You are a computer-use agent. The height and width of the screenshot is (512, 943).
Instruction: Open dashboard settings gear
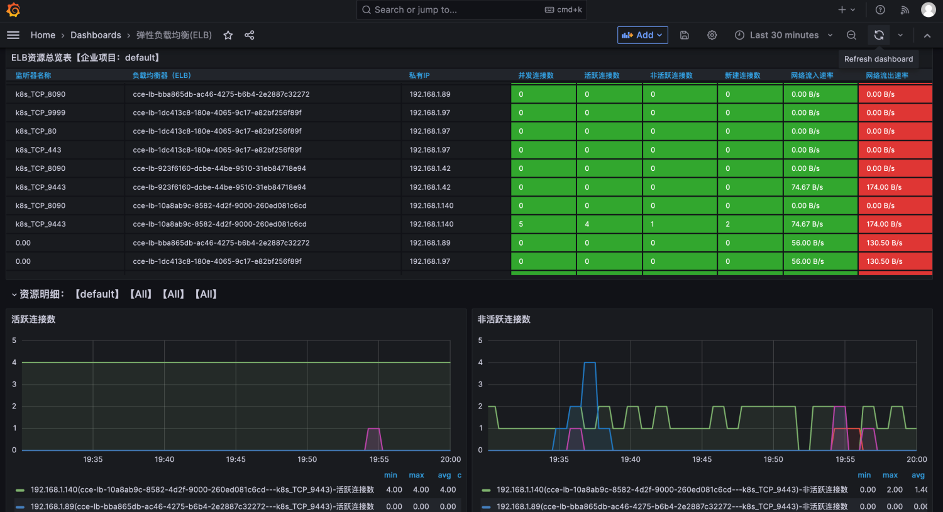(x=712, y=35)
